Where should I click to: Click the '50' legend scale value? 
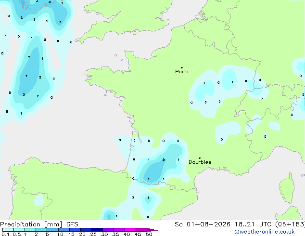tap(149, 234)
